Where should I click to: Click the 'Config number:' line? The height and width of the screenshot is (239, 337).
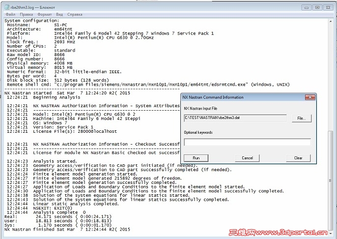point(36,59)
